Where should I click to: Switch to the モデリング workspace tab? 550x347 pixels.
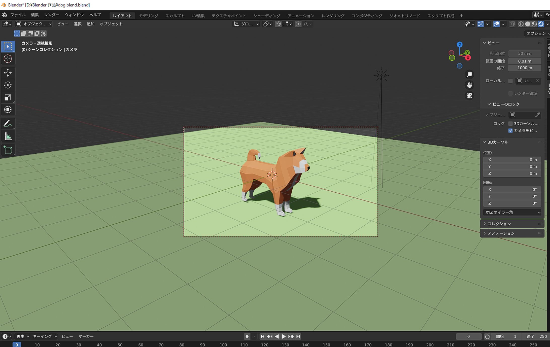[149, 16]
